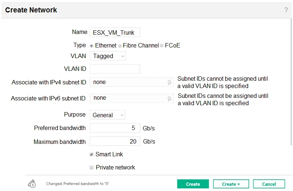The height and width of the screenshot is (191, 293).
Task: Uncheck the Smart Link checkbox
Action: pyautogui.click(x=92, y=154)
